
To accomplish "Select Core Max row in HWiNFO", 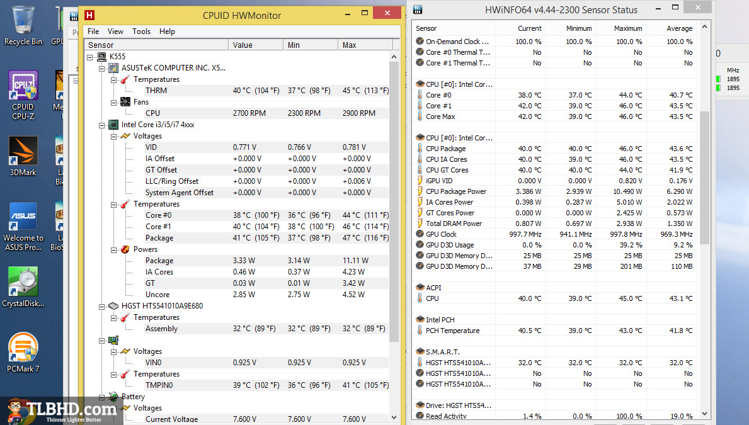I will click(554, 116).
